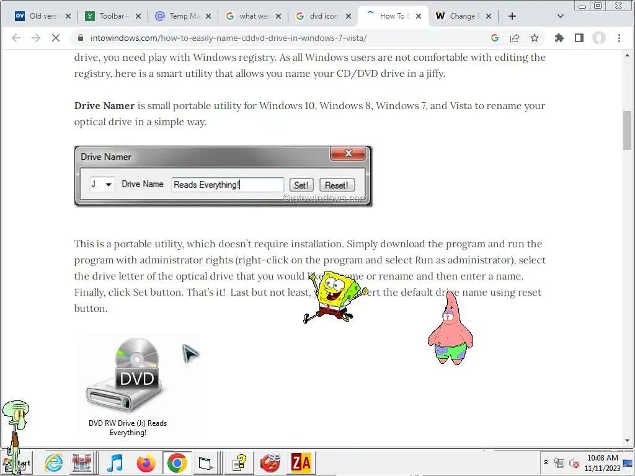The image size is (635, 476).
Task: Toggle the browser side panel
Action: tap(579, 38)
